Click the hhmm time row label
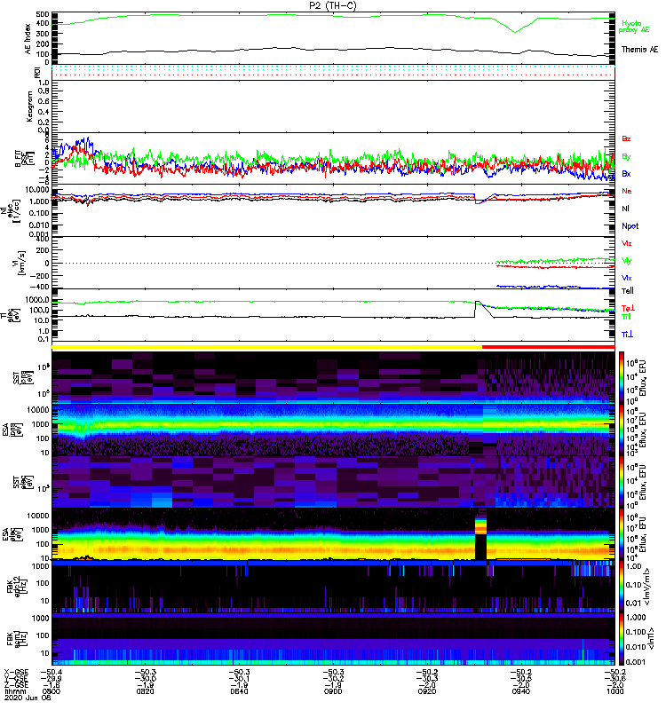 point(15,691)
